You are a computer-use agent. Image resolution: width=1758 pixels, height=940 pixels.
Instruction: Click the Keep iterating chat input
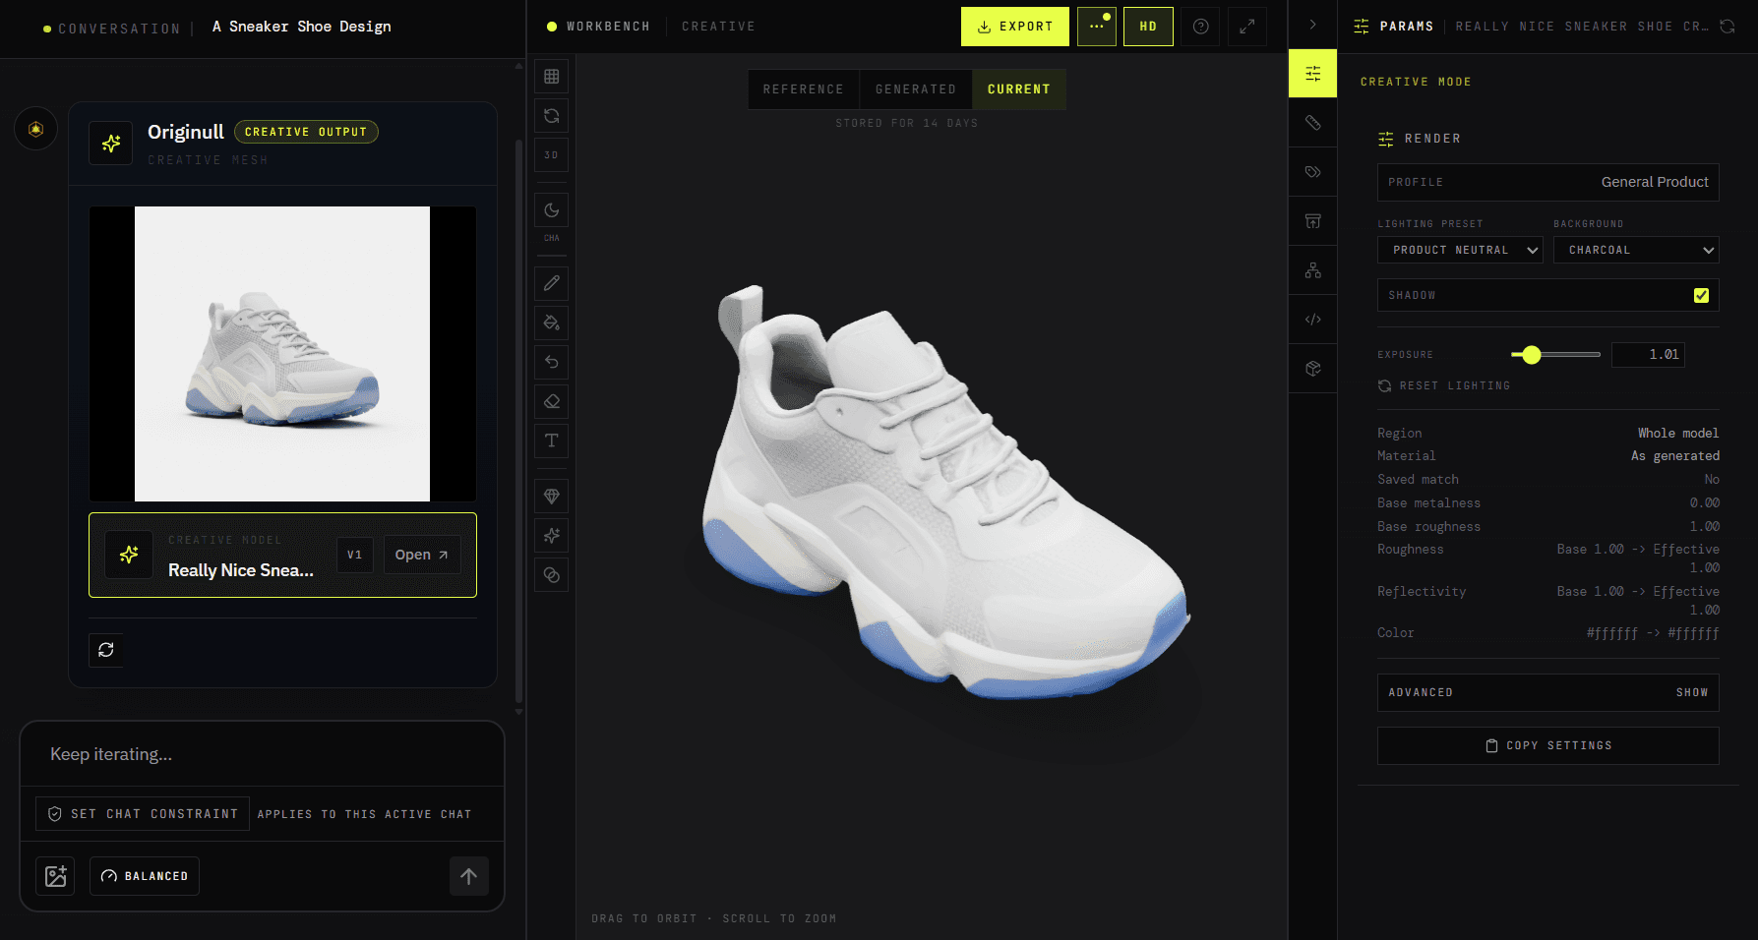click(263, 754)
